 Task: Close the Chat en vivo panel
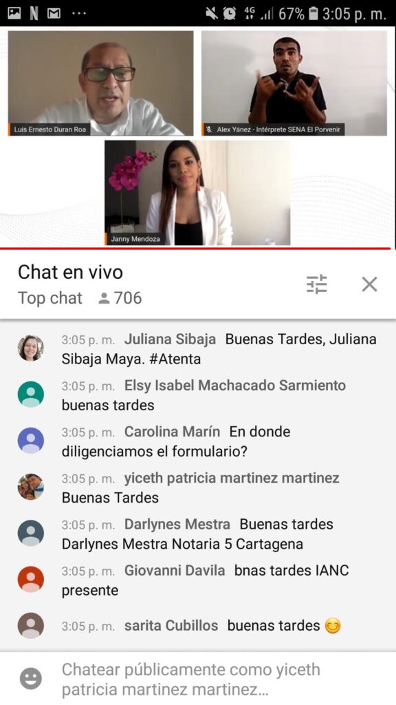pos(369,284)
